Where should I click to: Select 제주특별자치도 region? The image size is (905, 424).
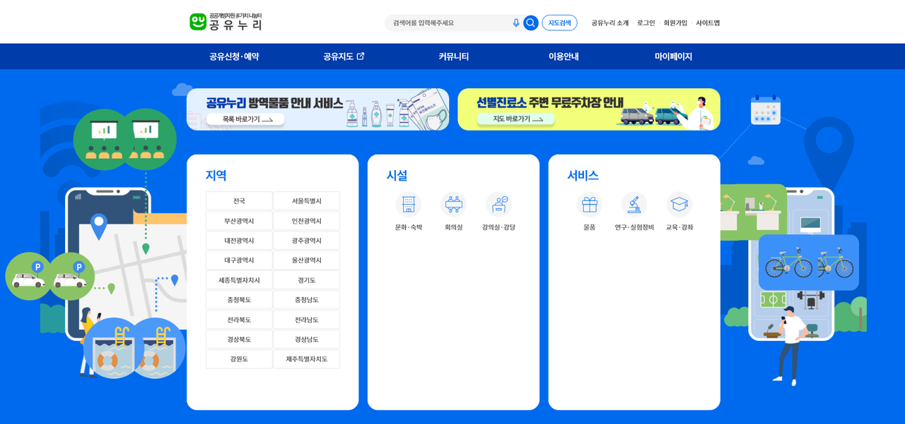(x=306, y=359)
